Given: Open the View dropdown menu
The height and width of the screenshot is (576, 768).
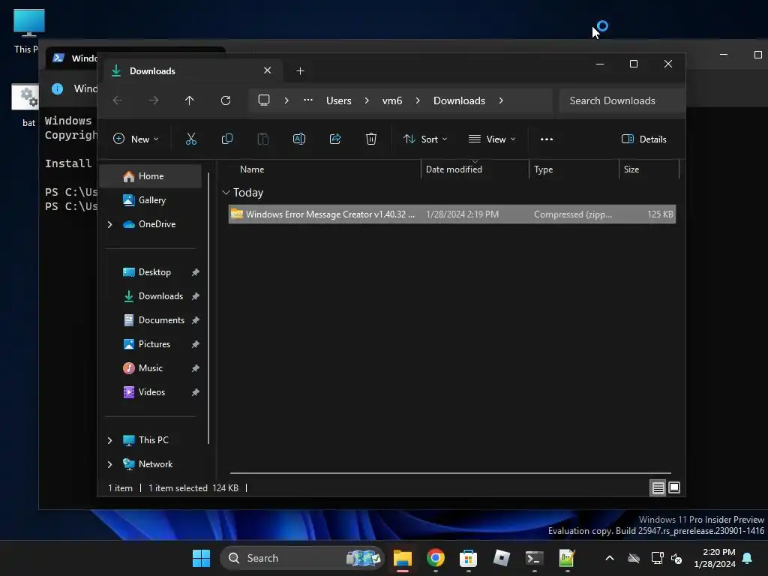Looking at the screenshot, I should (x=492, y=139).
